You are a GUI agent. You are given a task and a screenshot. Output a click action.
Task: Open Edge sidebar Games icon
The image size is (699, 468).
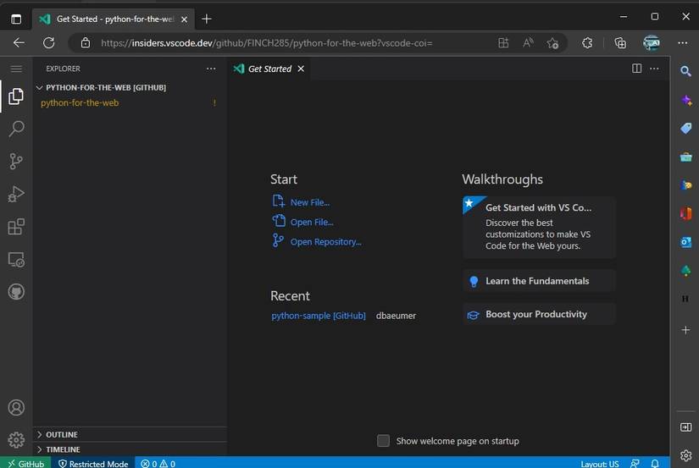[x=686, y=184]
